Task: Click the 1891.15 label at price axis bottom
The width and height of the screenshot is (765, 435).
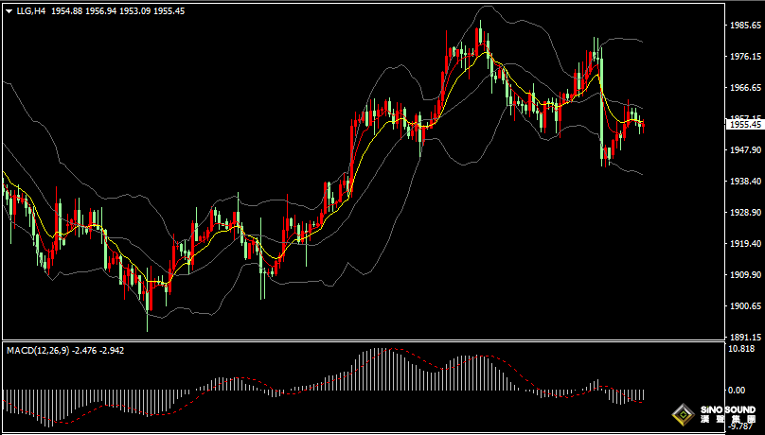Action: tap(743, 337)
